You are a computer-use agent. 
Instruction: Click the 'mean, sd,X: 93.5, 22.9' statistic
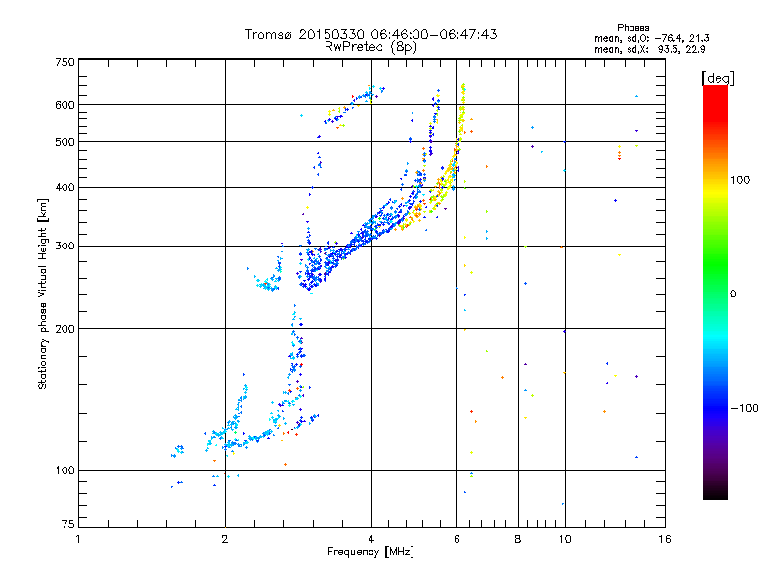(x=649, y=49)
